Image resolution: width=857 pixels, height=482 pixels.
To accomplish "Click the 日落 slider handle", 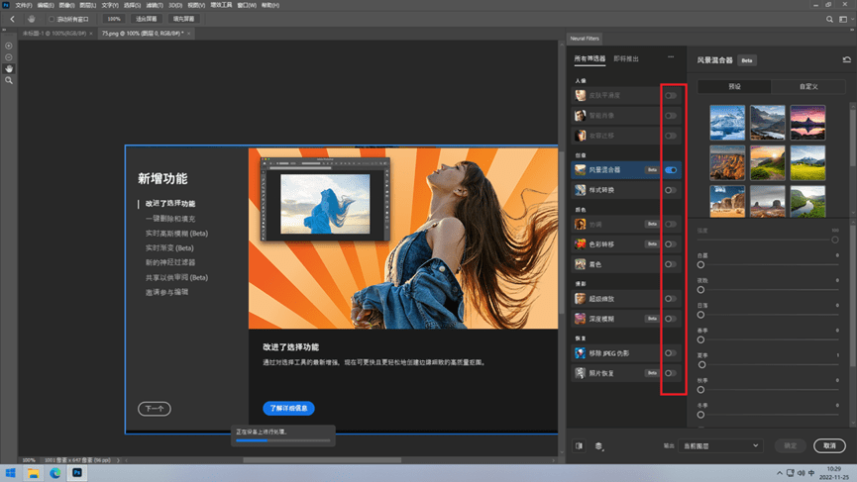I will [700, 315].
